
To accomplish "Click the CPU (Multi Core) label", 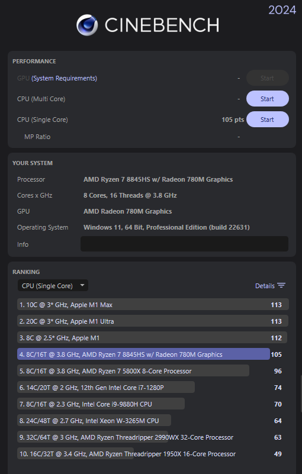I will point(41,99).
